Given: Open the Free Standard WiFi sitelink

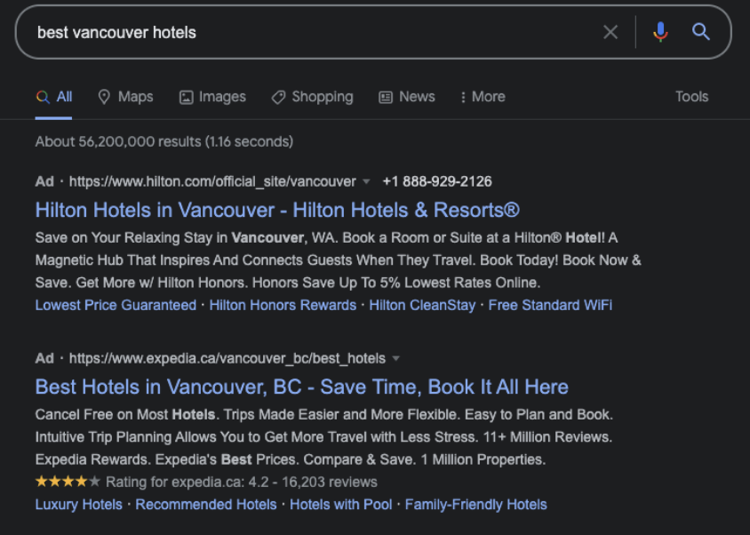Looking at the screenshot, I should pyautogui.click(x=550, y=305).
